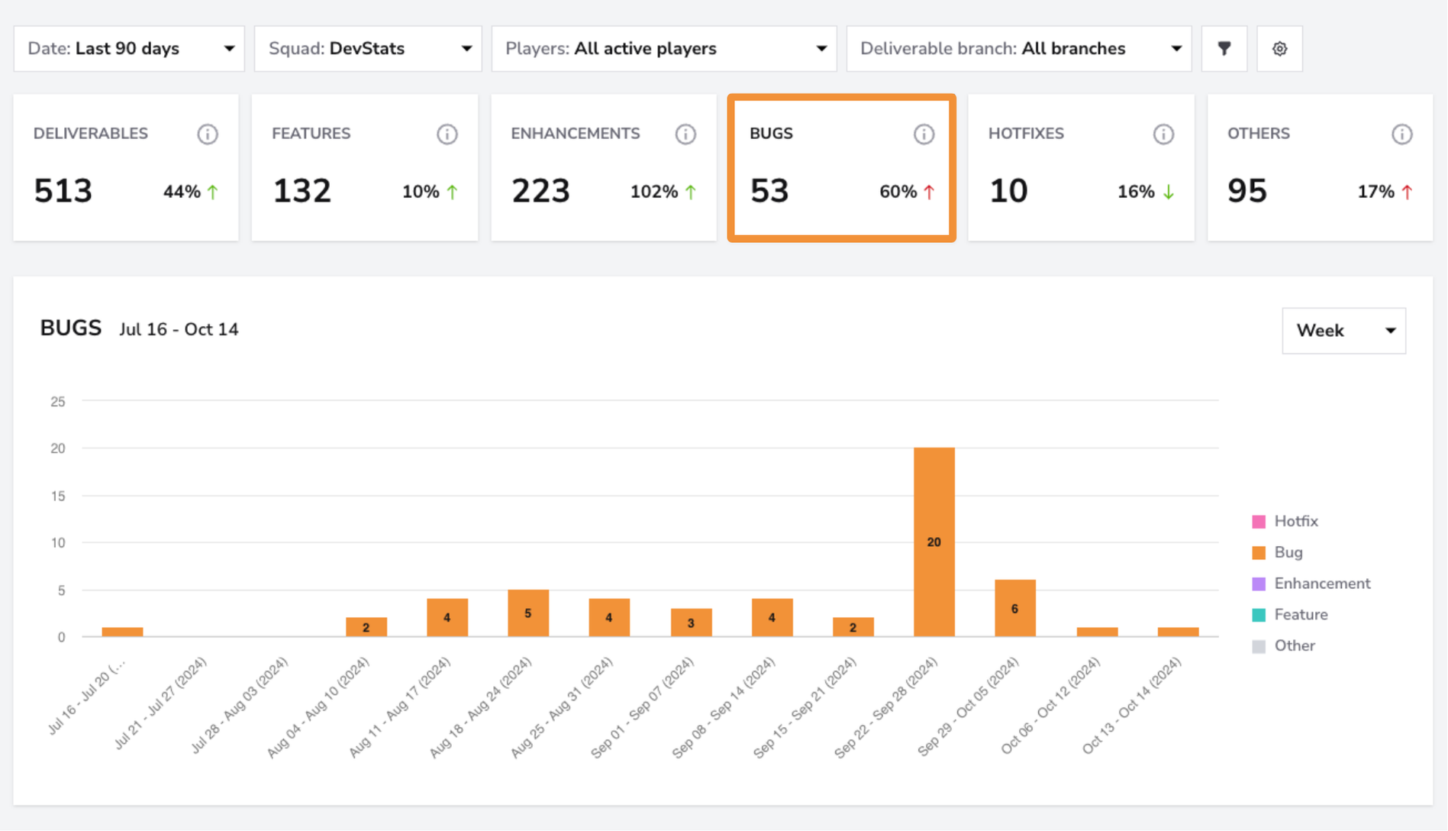Open the Players: All active players selector

(664, 49)
